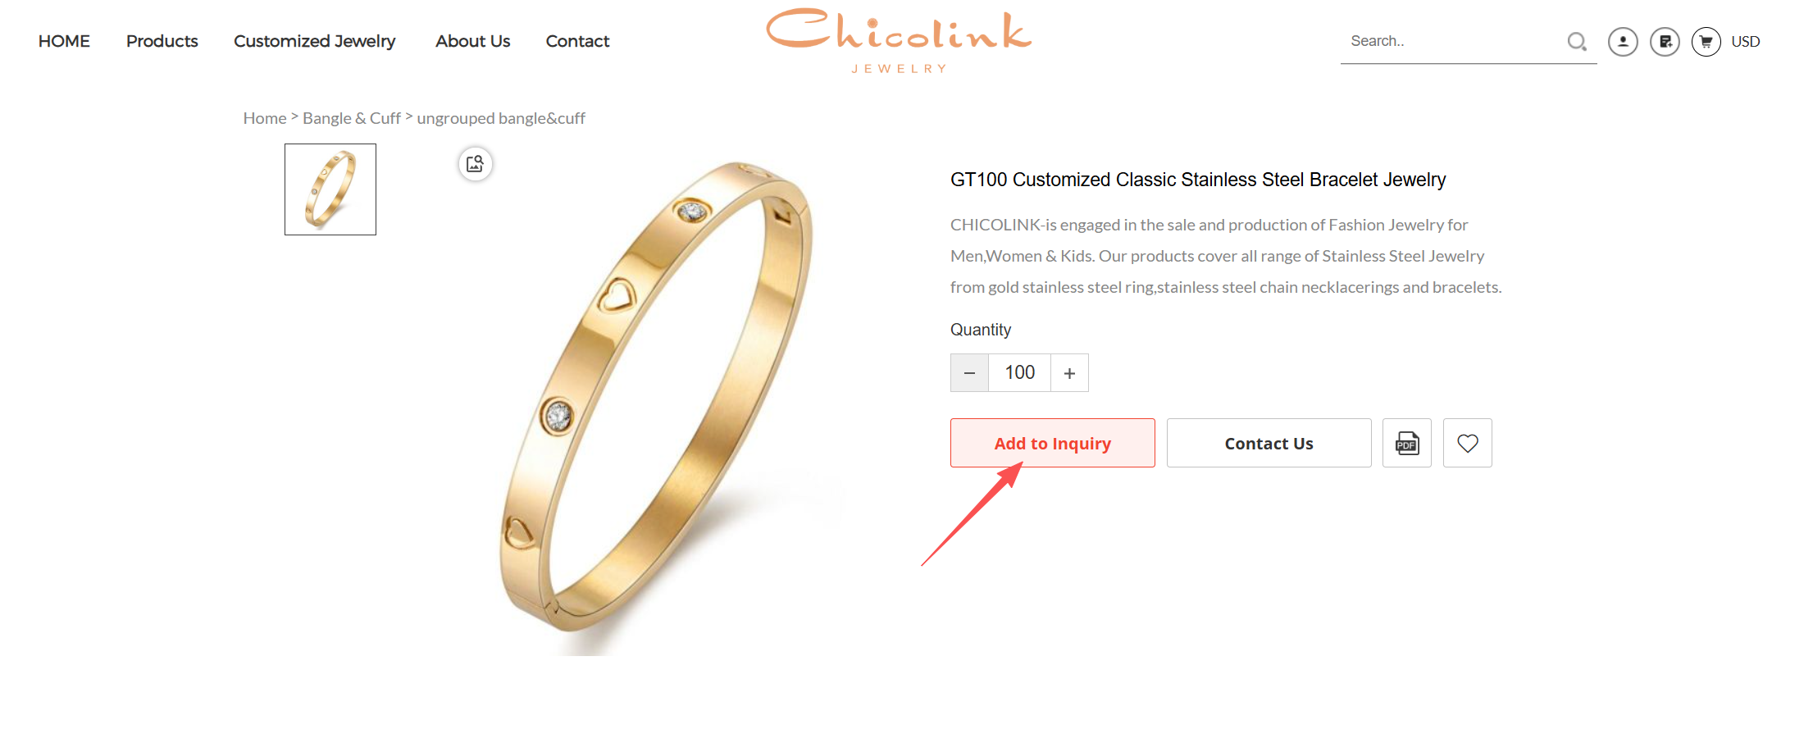Open the user account icon
This screenshot has height=734, width=1813.
[x=1623, y=42]
